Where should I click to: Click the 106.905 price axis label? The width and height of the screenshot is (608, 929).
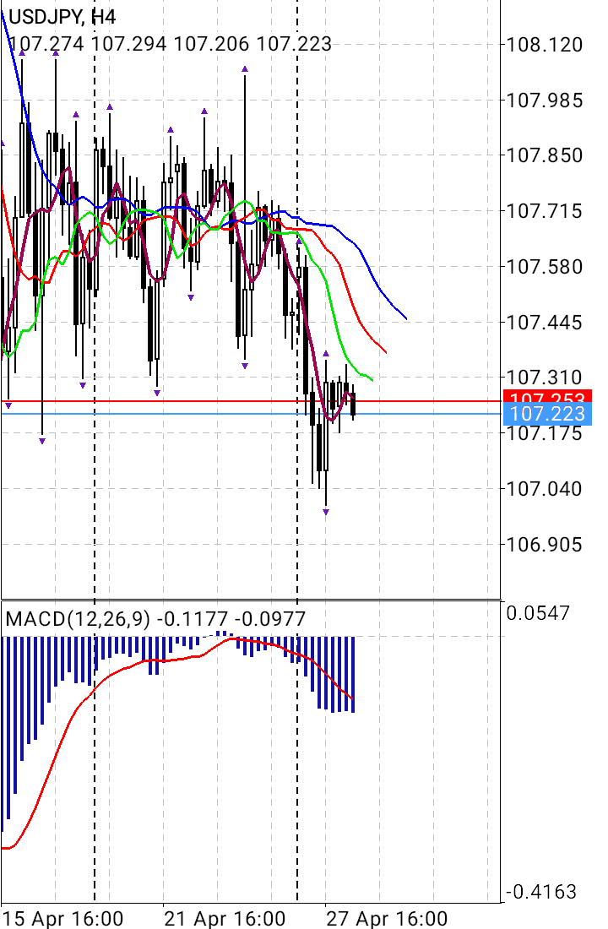coord(544,545)
